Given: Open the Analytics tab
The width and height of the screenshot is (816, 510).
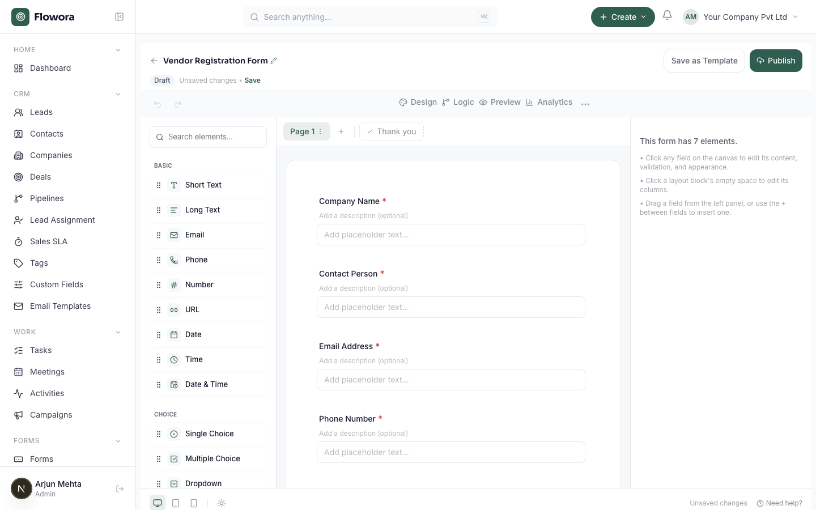Looking at the screenshot, I should [x=549, y=103].
